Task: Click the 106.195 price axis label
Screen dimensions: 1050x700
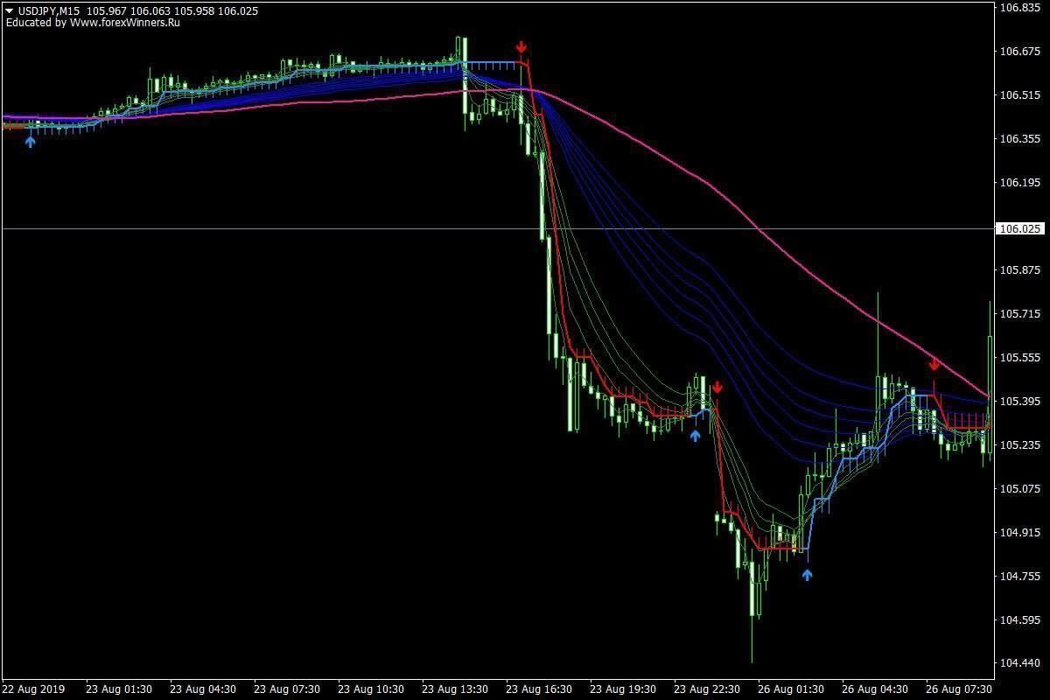Action: pos(1020,183)
